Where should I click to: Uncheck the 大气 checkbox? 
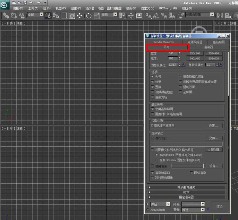coord(152,76)
